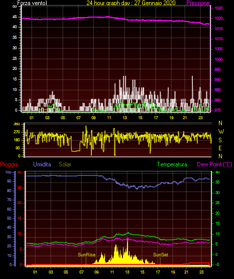Viewport: 234px width, 279px height.
Task: Select the 270 wind direction axis value
Action: [x=17, y=132]
